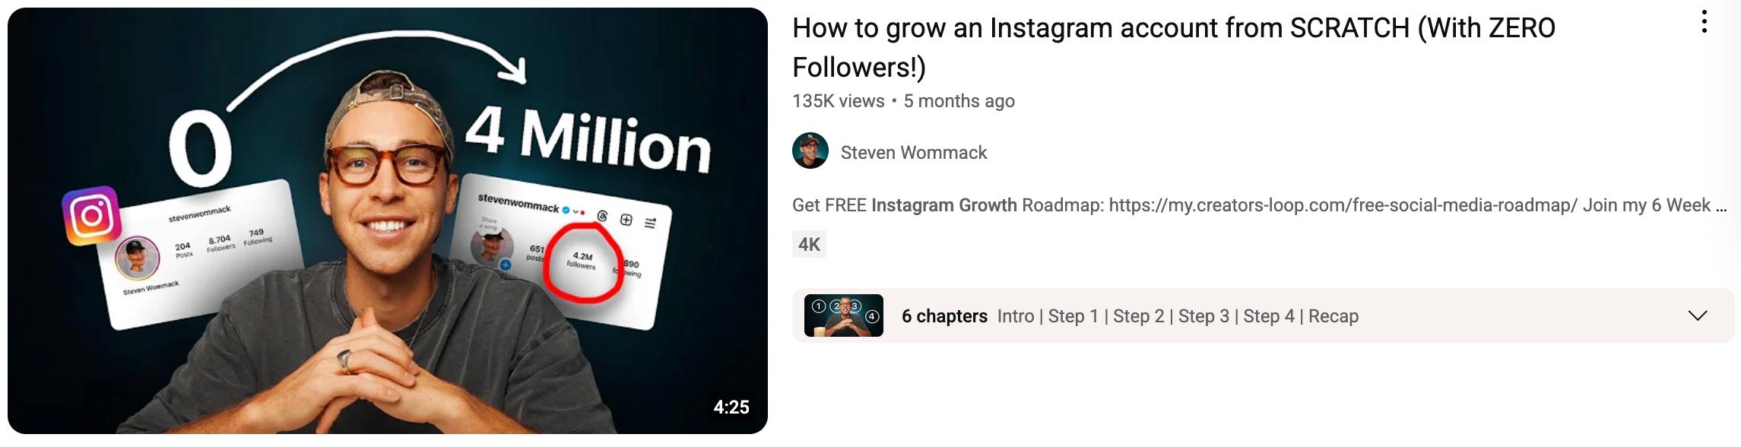Viewport: 1741px width, 447px height.
Task: Click the "5 months ago" upload date
Action: click(x=959, y=101)
